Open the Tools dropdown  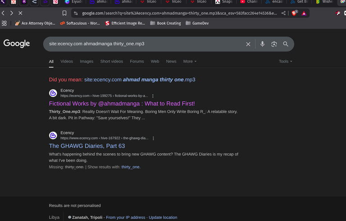(x=285, y=62)
